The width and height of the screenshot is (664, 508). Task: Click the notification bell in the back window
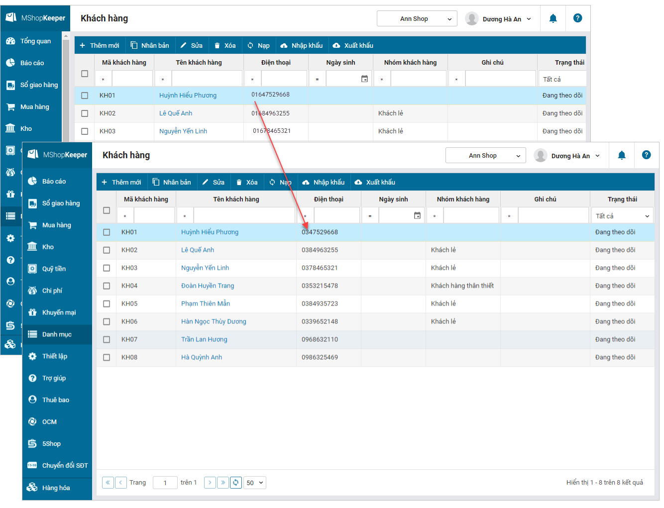(553, 18)
